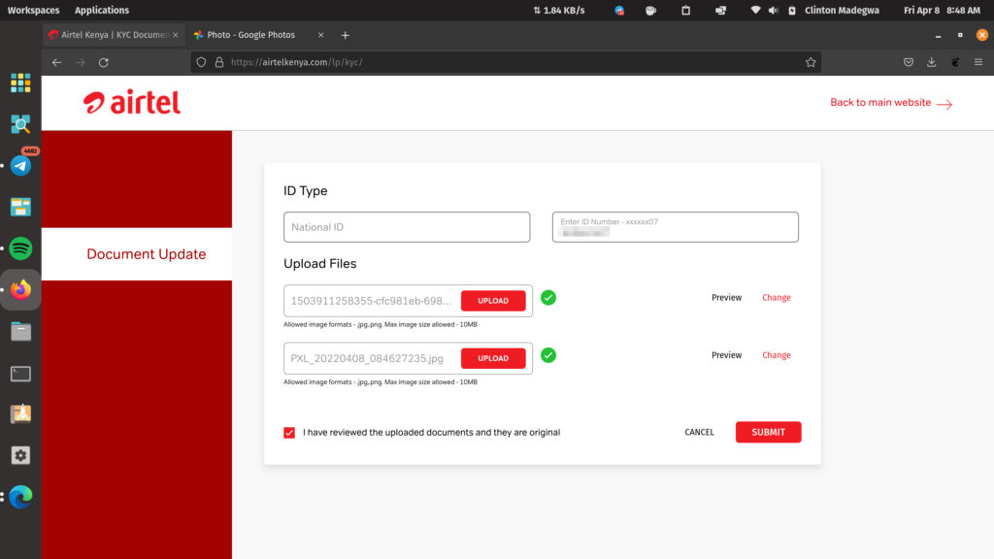Image resolution: width=994 pixels, height=559 pixels.
Task: Switch to Firefox in the dock
Action: (x=20, y=289)
